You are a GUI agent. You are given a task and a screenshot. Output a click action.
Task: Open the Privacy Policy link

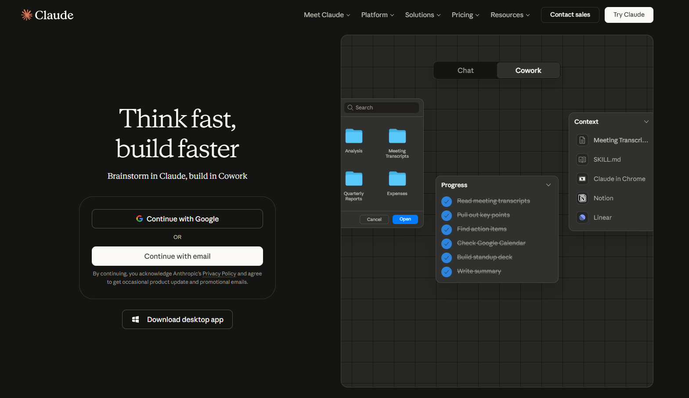[219, 274]
